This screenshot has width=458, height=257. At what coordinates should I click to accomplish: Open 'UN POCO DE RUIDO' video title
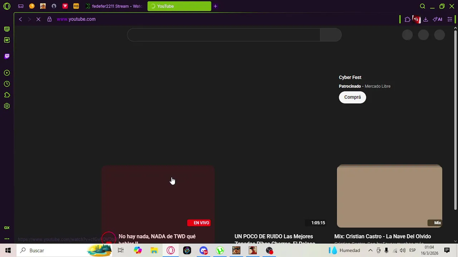(274, 239)
